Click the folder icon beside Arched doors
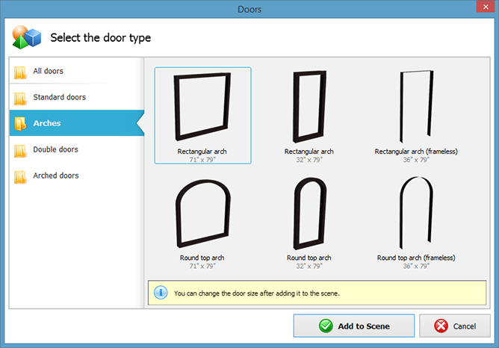 tap(20, 177)
